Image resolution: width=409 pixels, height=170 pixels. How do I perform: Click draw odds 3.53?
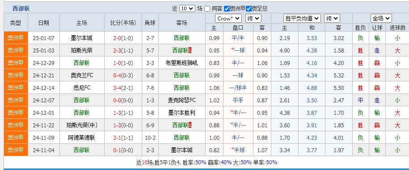coord(312,38)
